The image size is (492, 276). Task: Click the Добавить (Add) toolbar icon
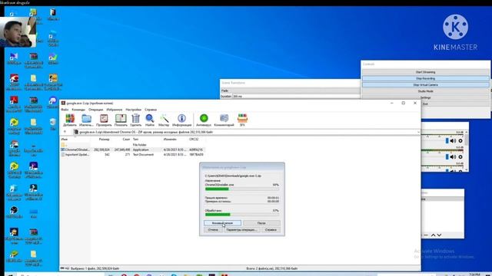click(x=70, y=120)
